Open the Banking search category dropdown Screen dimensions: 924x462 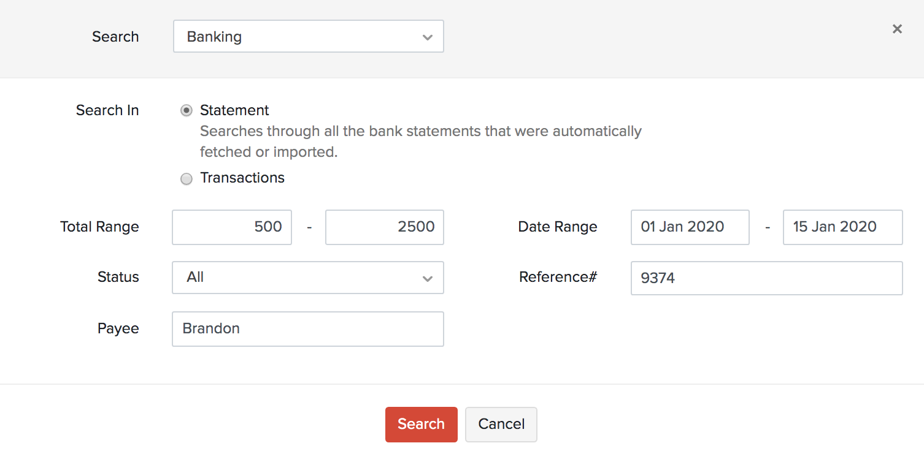[308, 36]
